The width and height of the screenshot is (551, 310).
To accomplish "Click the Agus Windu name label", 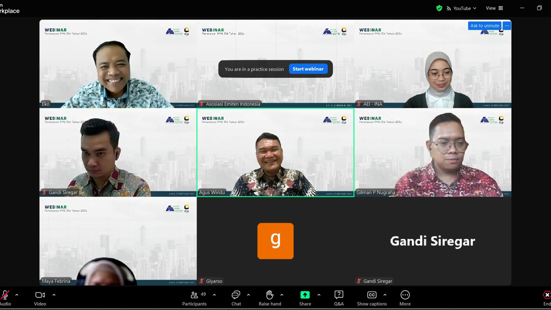I will (x=212, y=192).
